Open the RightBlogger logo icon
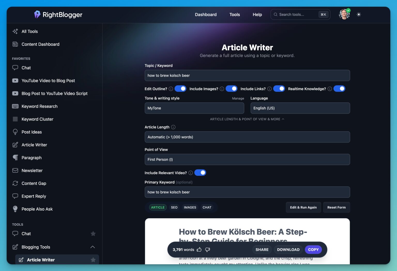This screenshot has height=271, width=397. pos(37,14)
